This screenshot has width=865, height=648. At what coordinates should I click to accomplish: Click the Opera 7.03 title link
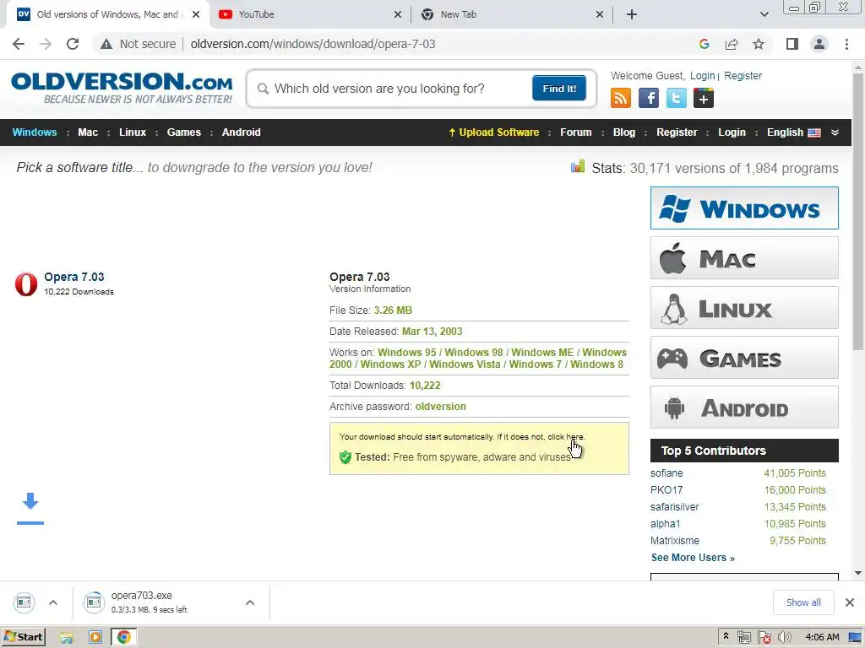tap(74, 277)
